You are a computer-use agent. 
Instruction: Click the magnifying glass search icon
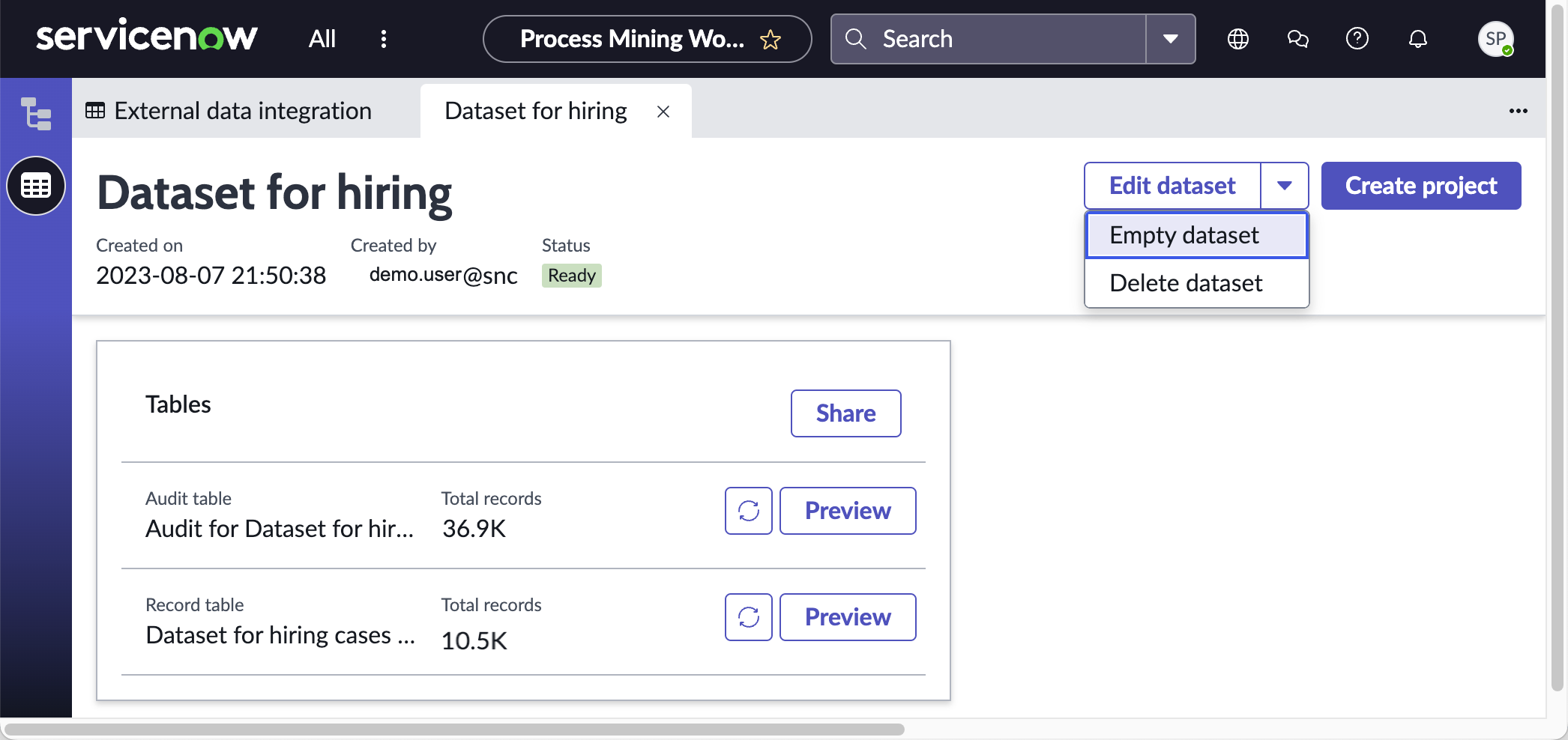tap(856, 39)
